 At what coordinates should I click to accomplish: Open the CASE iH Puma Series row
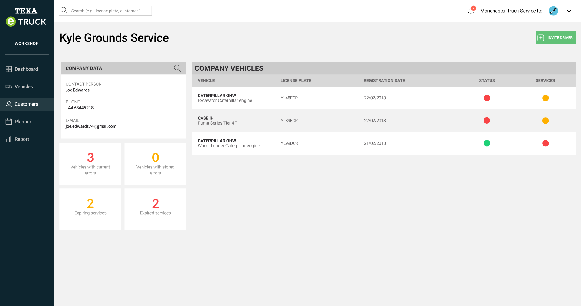384,121
